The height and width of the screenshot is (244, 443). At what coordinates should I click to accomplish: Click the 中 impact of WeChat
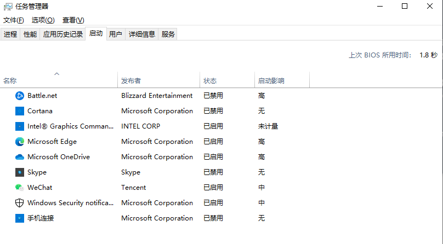point(262,187)
